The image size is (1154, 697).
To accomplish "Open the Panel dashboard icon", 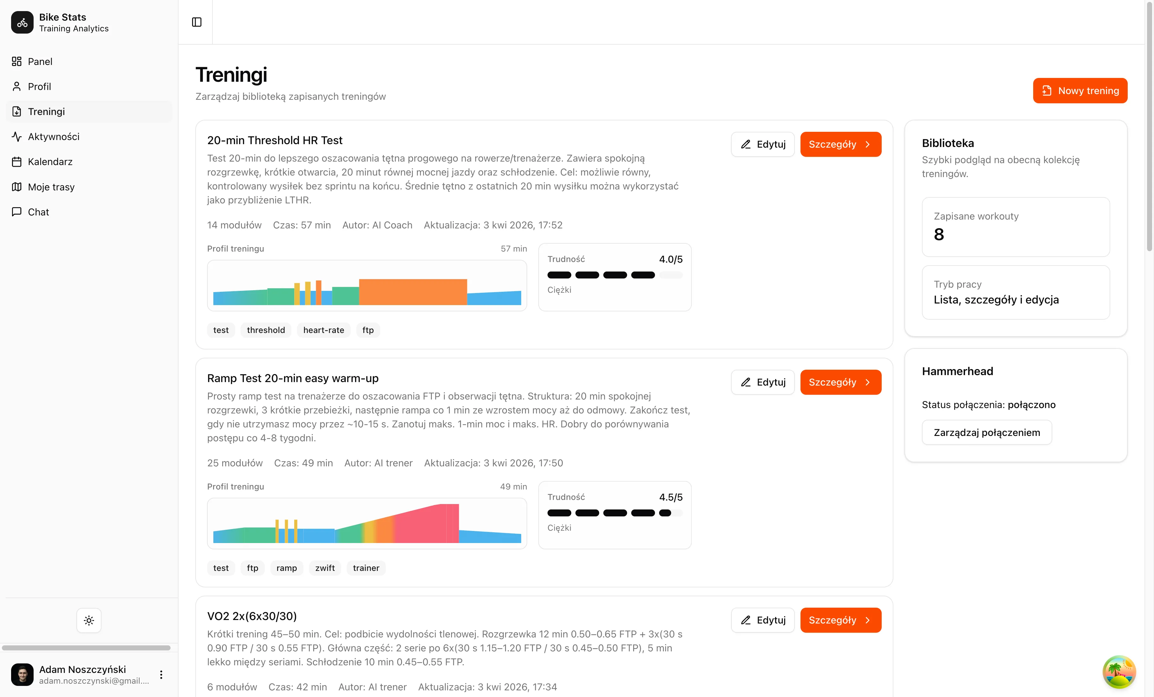I will tap(17, 61).
